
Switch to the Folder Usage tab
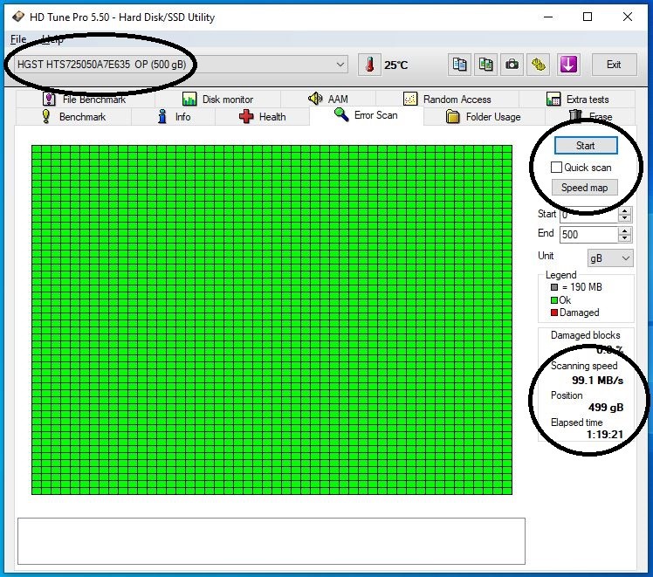coord(485,117)
